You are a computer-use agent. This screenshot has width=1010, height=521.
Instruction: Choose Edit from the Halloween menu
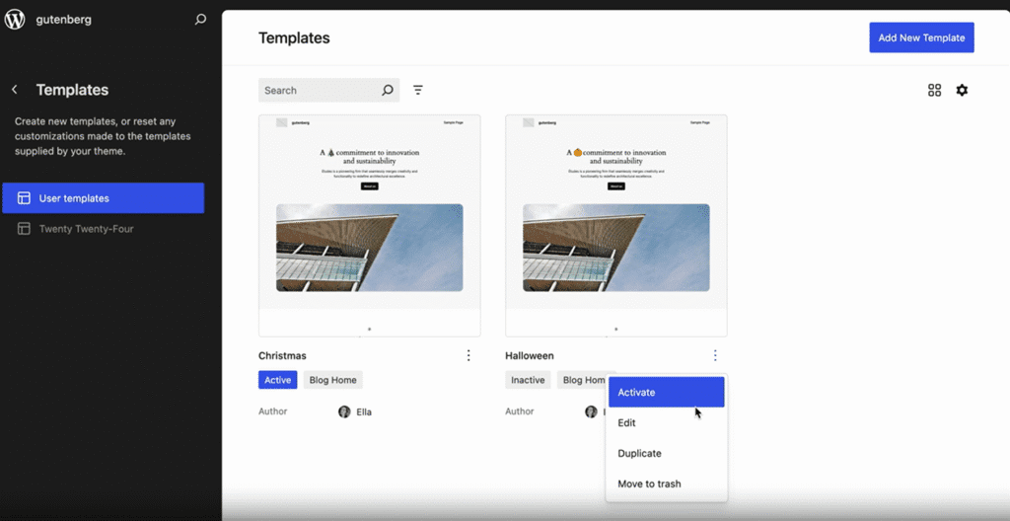coord(666,422)
